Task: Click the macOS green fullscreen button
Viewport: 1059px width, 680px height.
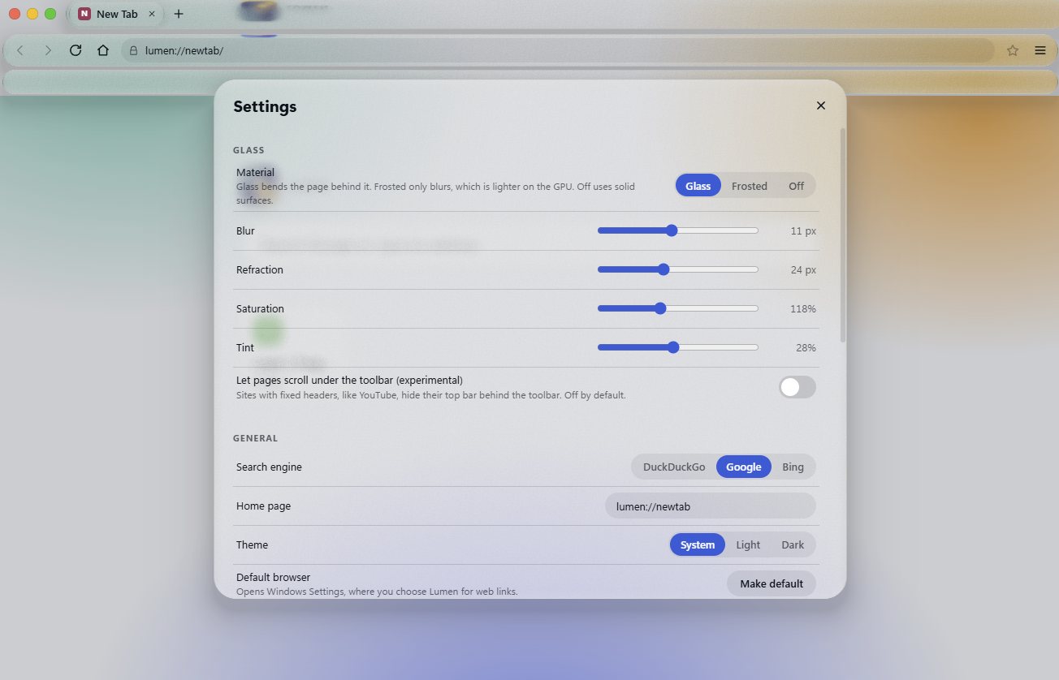Action: 50,14
